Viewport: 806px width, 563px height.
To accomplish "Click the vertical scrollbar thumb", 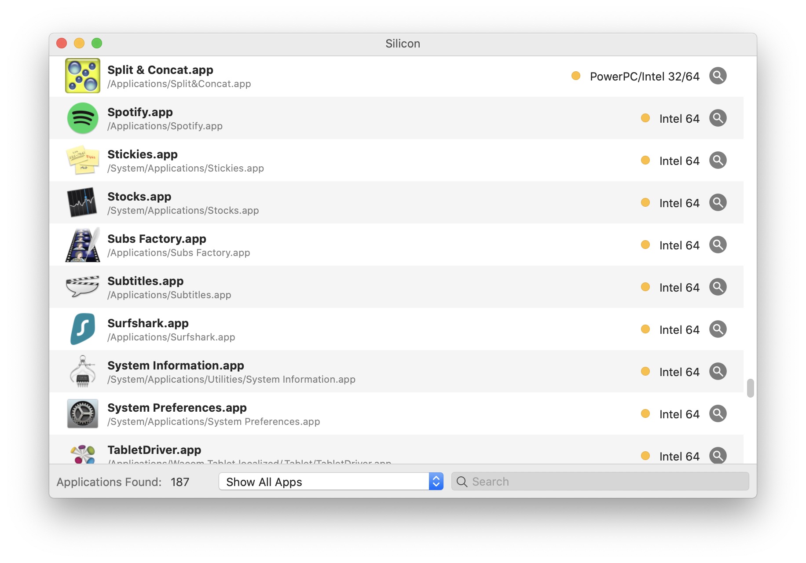I will (x=750, y=388).
